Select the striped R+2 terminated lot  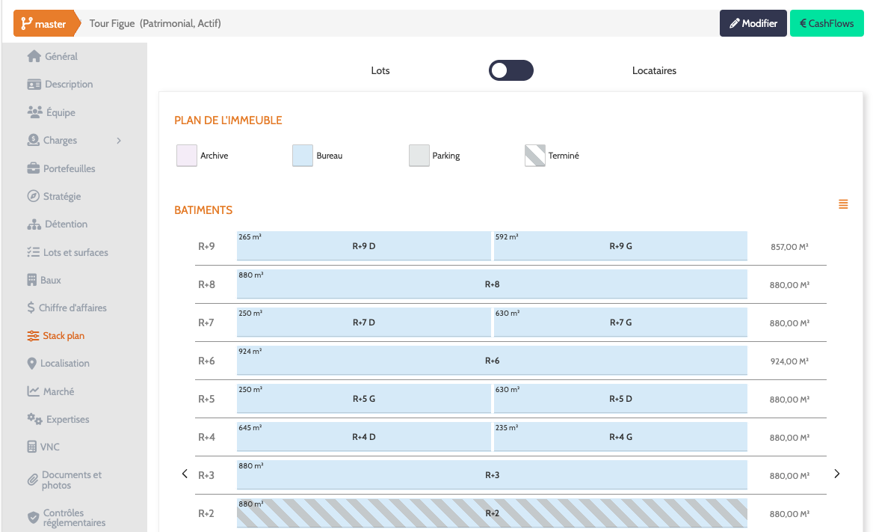(x=492, y=513)
